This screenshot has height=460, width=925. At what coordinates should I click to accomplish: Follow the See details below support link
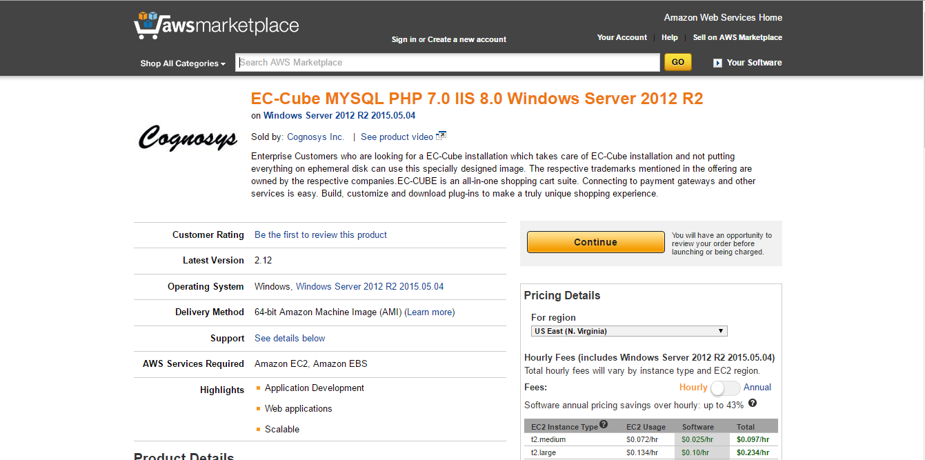[x=289, y=337]
